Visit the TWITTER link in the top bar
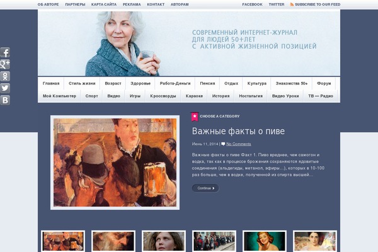The height and width of the screenshot is (252, 378). 277,4
